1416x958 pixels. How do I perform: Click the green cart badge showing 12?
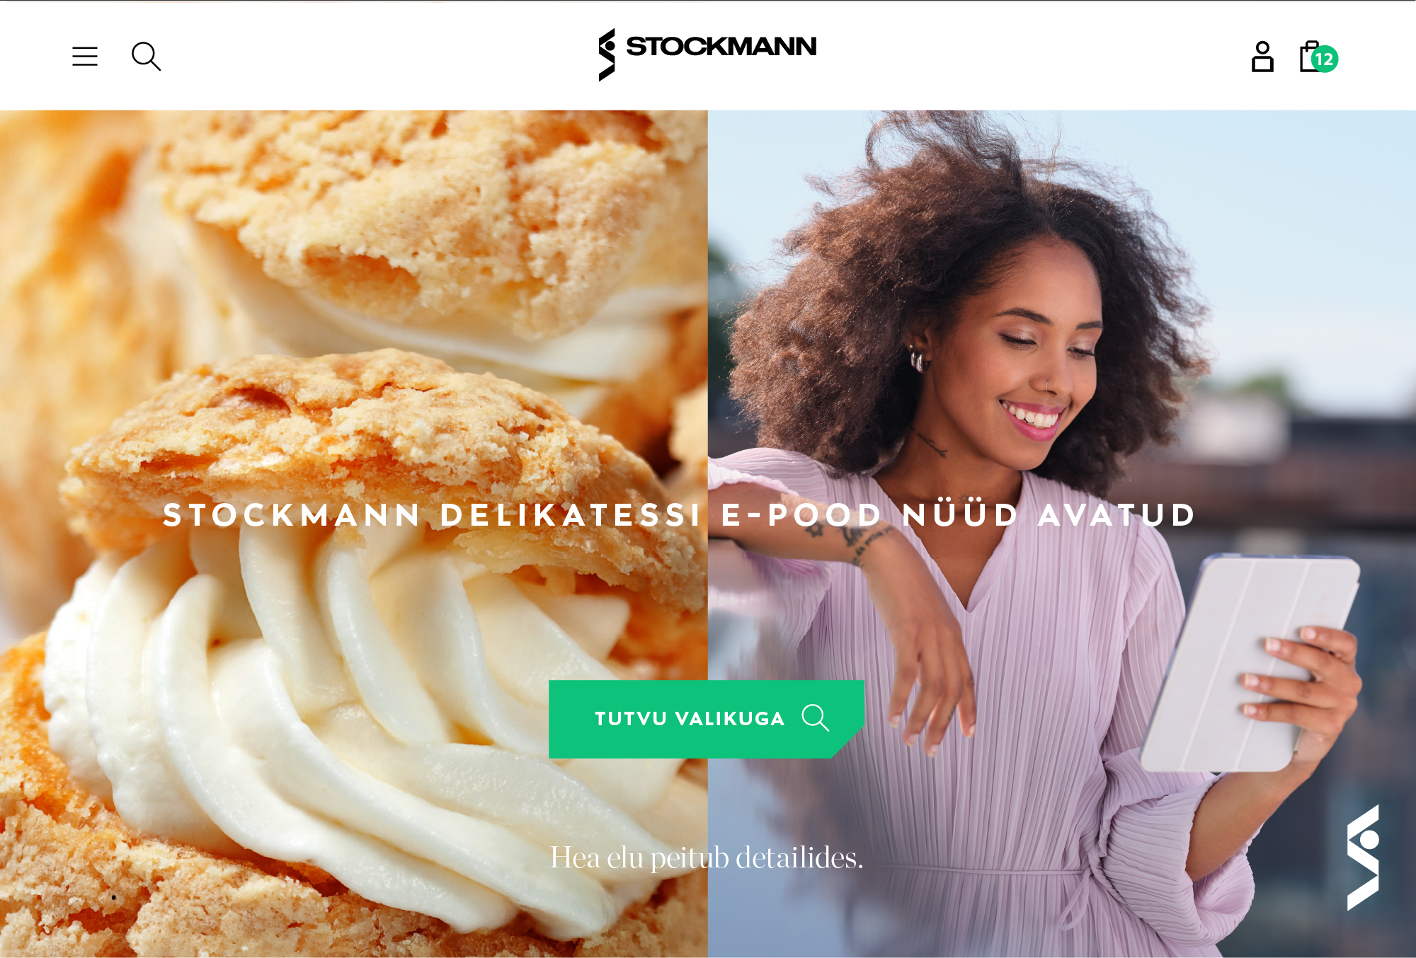(x=1325, y=59)
